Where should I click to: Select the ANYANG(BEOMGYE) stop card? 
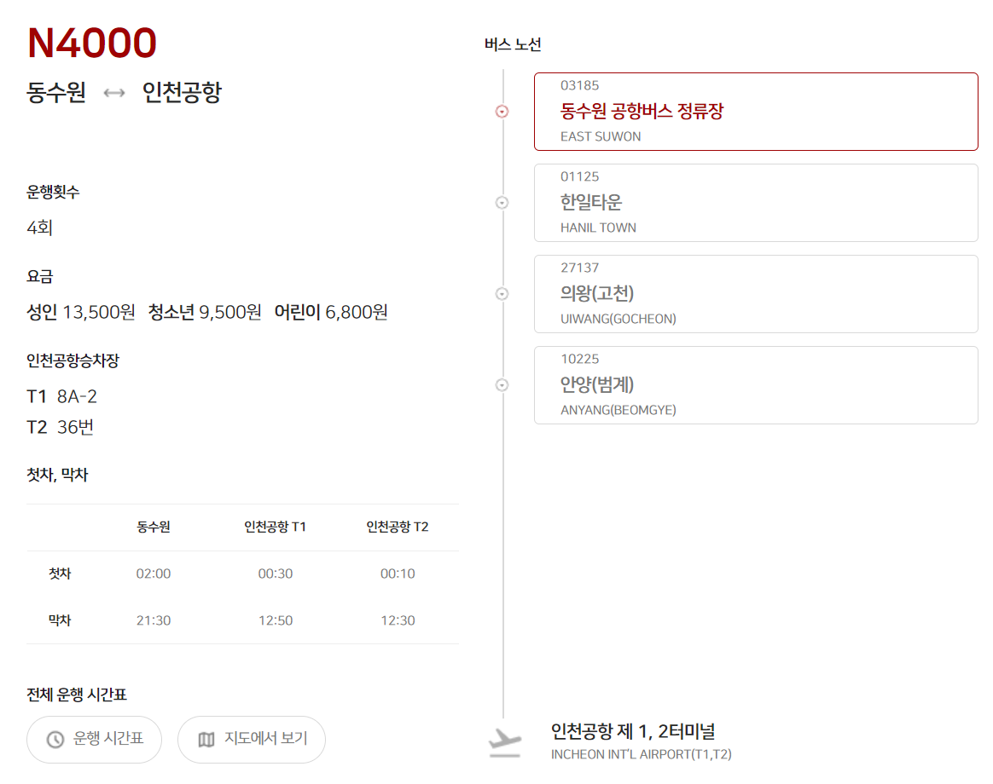755,385
